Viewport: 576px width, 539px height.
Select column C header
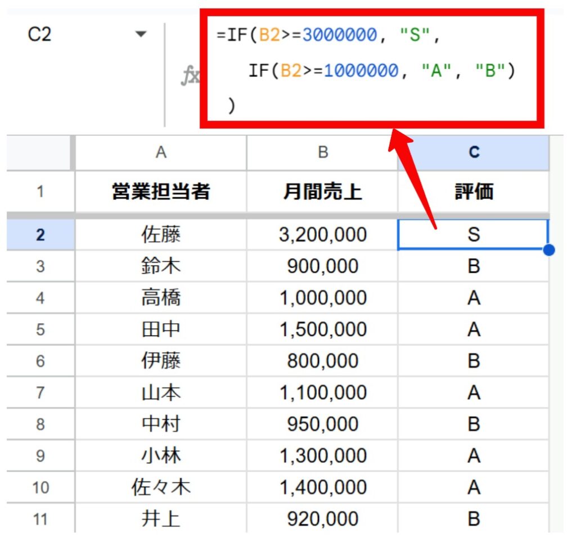coord(474,153)
